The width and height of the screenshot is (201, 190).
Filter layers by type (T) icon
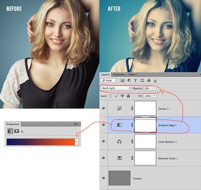click(x=135, y=80)
